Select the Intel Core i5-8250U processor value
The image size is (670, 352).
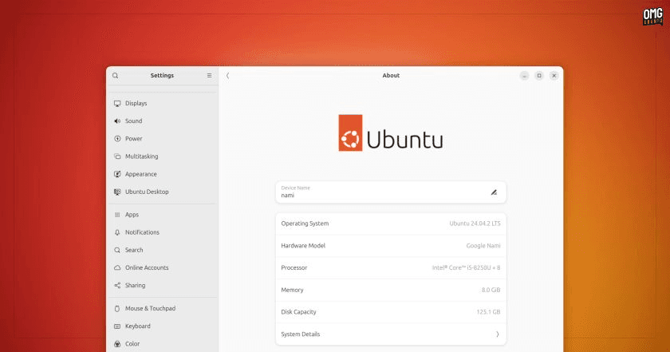click(466, 267)
